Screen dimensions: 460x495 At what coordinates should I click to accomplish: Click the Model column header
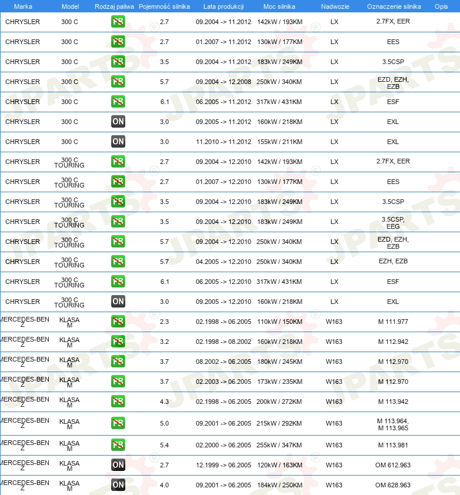[x=70, y=6]
